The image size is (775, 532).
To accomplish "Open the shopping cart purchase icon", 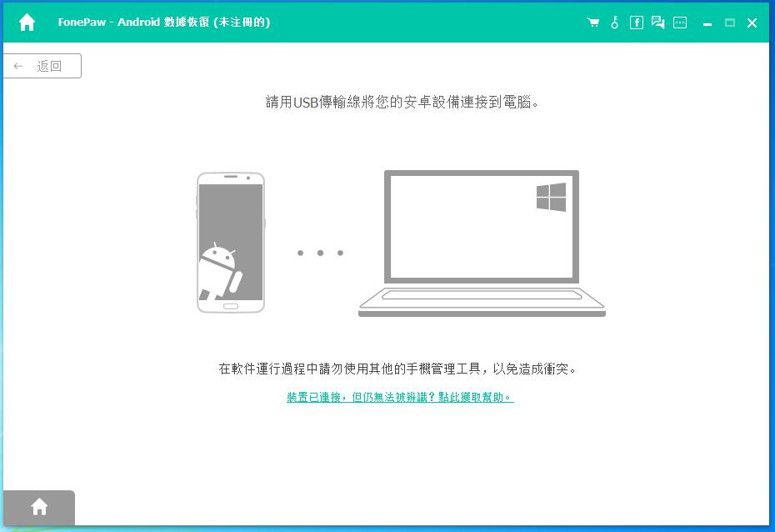I will click(x=593, y=23).
